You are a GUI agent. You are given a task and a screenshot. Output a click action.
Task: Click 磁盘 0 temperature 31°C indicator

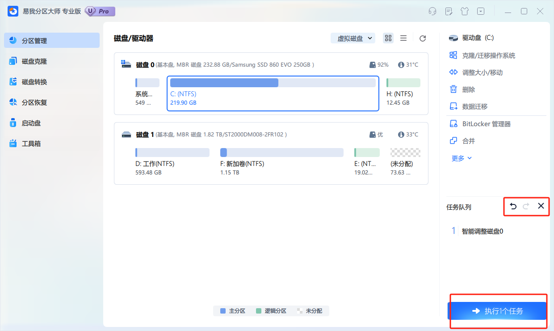(408, 65)
